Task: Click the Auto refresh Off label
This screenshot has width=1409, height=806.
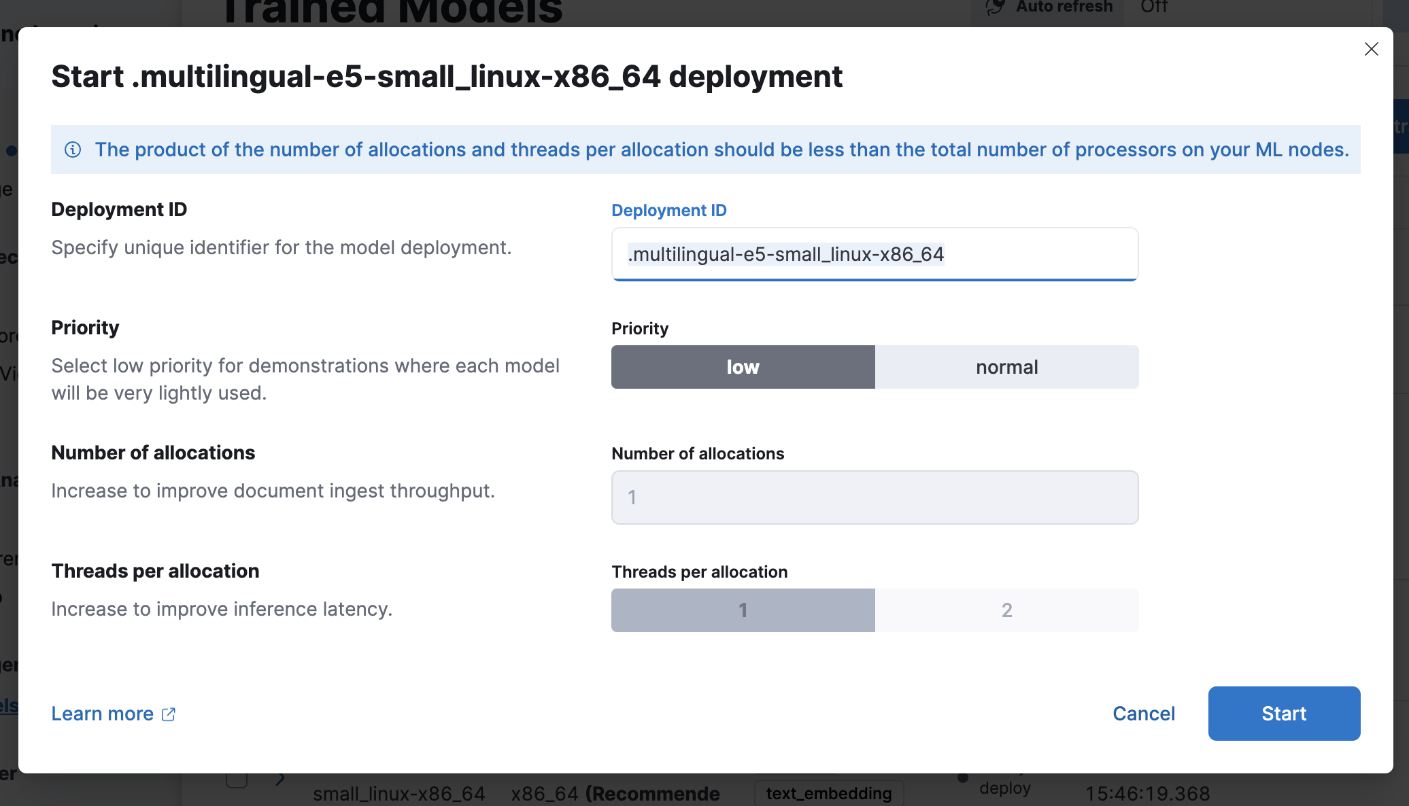Action: [1154, 7]
